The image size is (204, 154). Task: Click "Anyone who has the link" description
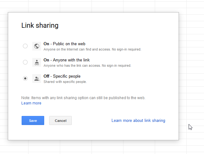click(87, 66)
